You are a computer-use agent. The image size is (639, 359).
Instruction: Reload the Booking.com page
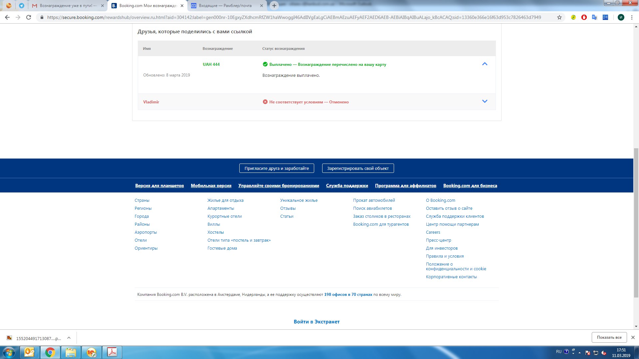29,17
